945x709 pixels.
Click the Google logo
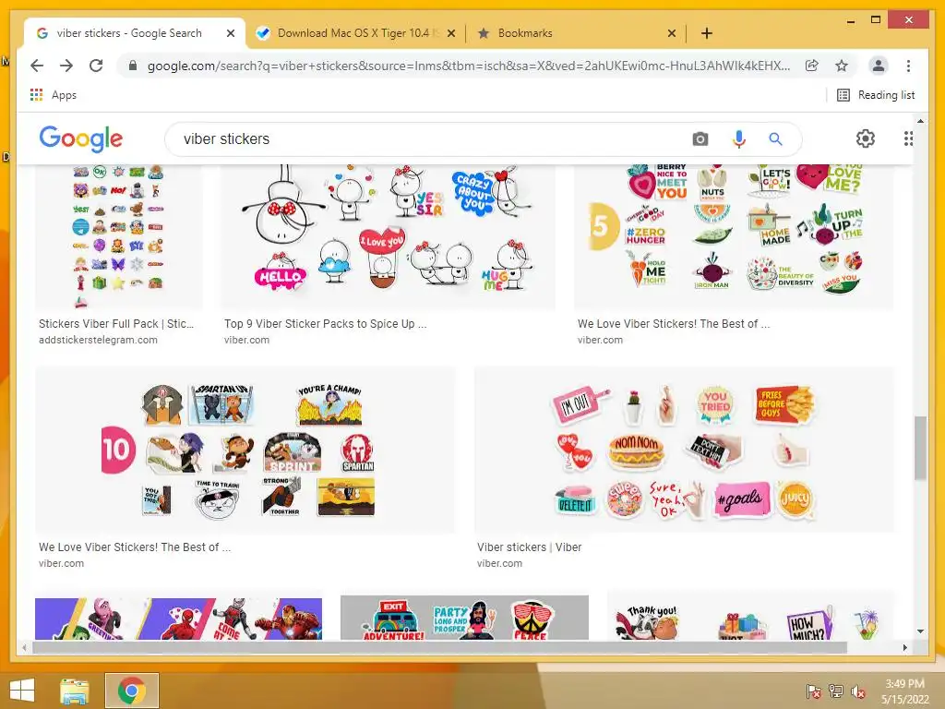pos(81,138)
